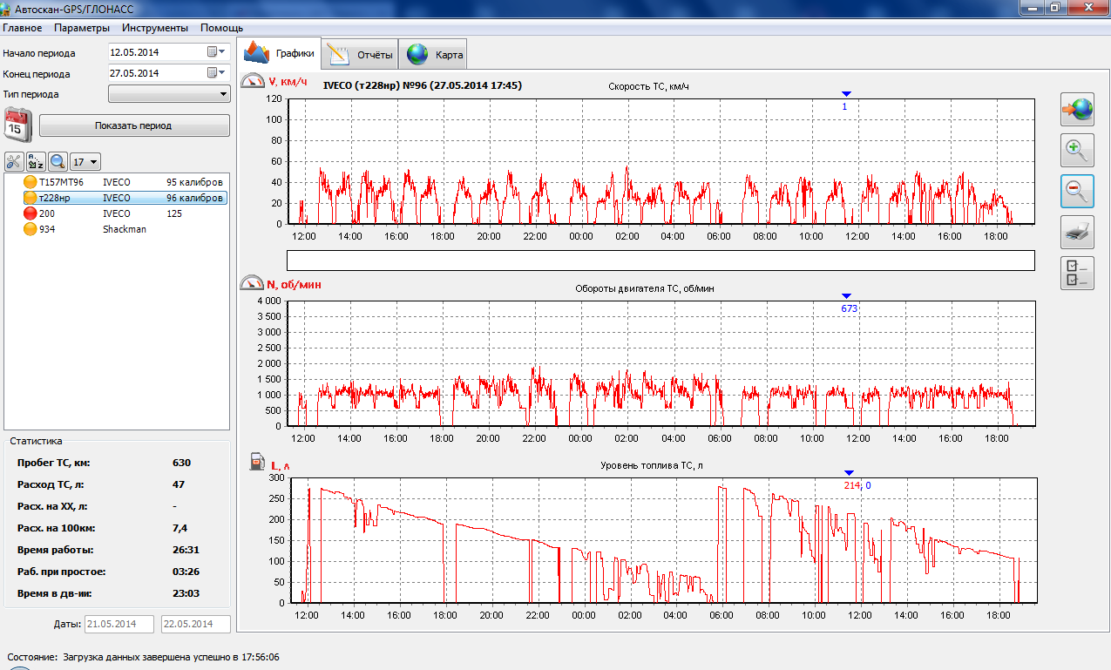Screen dimensions: 1111x670
Task: Zoom in on the graphs
Action: tap(1077, 151)
